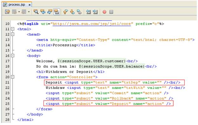Click the txtDep input name value

(131, 82)
